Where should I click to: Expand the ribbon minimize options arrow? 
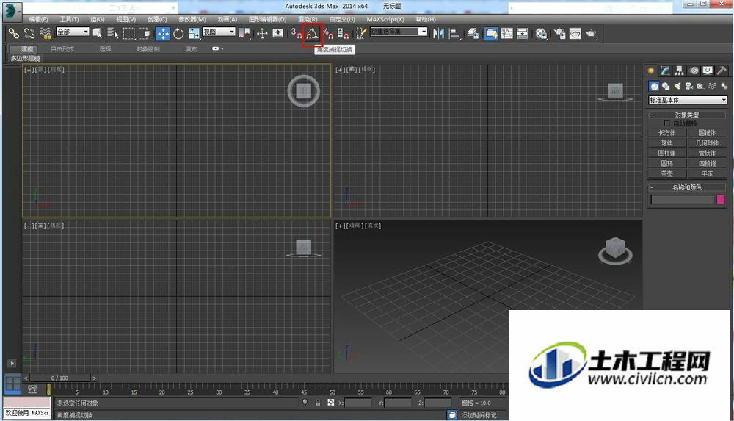click(x=222, y=48)
